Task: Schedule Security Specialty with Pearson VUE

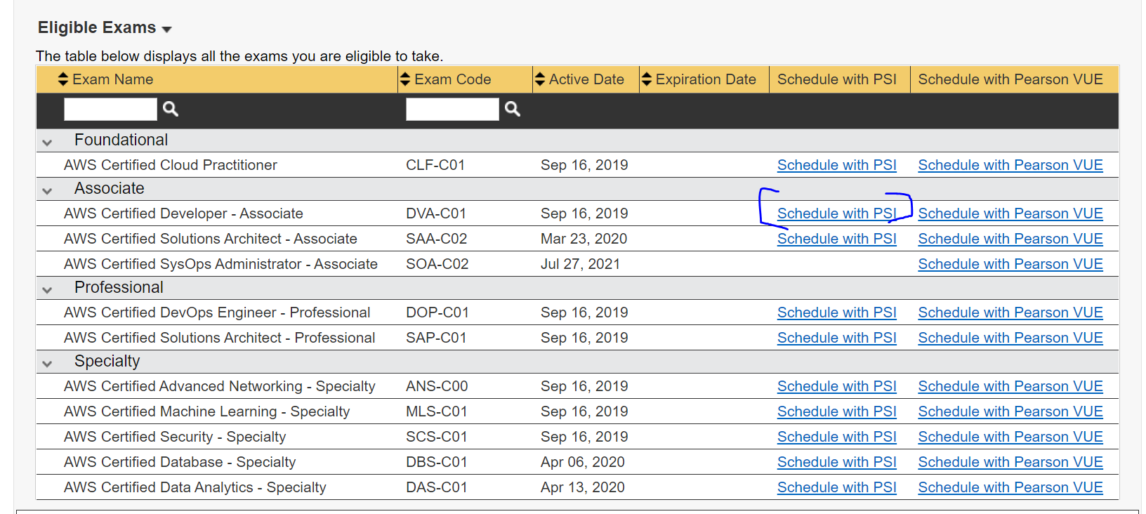Action: [1010, 437]
